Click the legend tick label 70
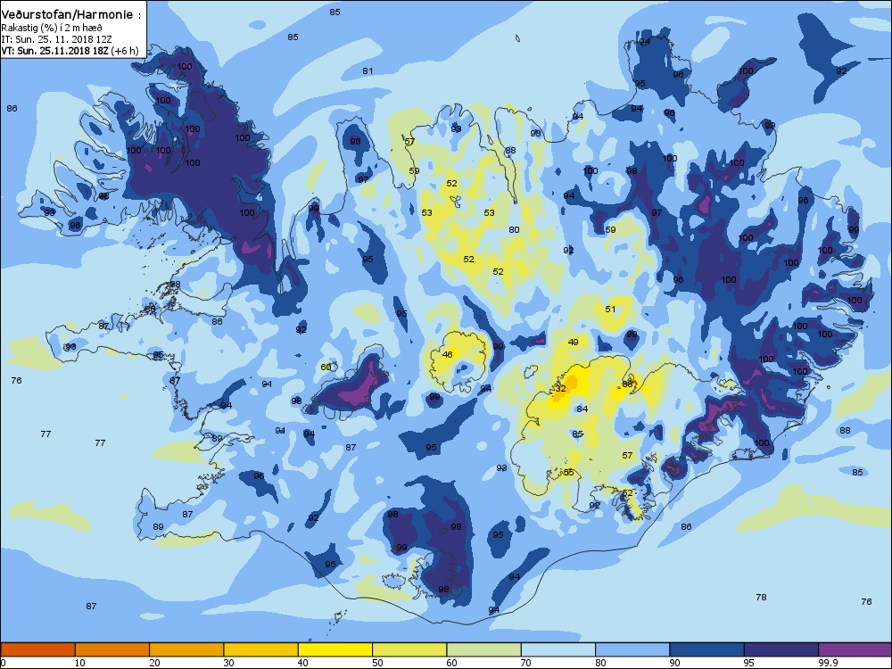The width and height of the screenshot is (892, 669). tap(525, 663)
